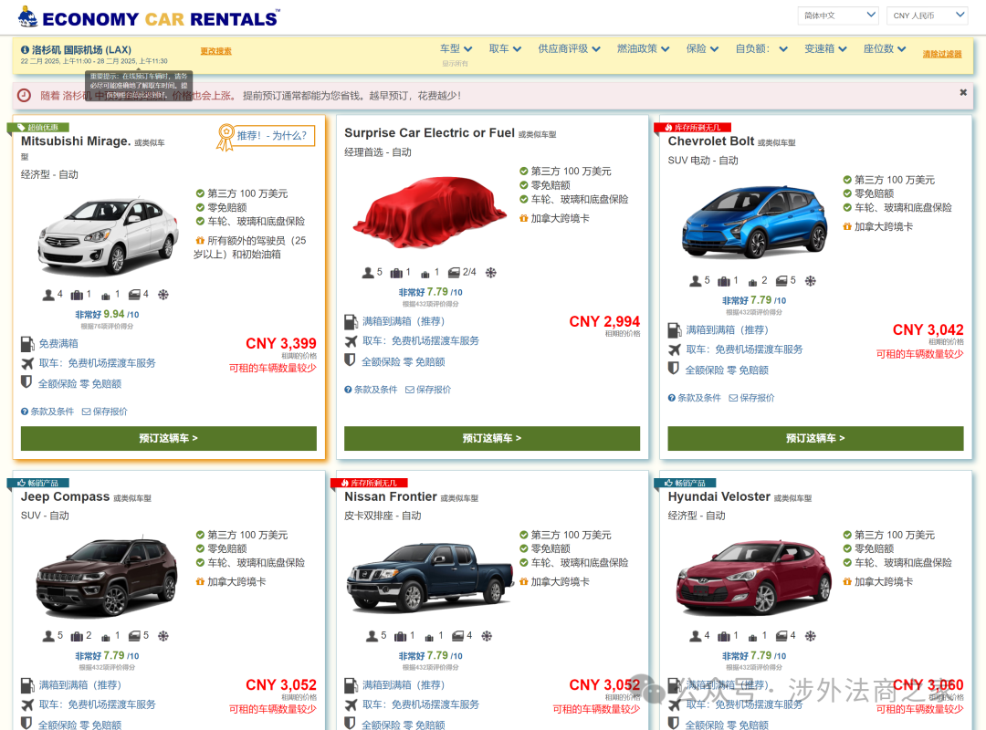The height and width of the screenshot is (730, 986).
Task: Click the red covered Surprise Car image
Action: pos(429,213)
